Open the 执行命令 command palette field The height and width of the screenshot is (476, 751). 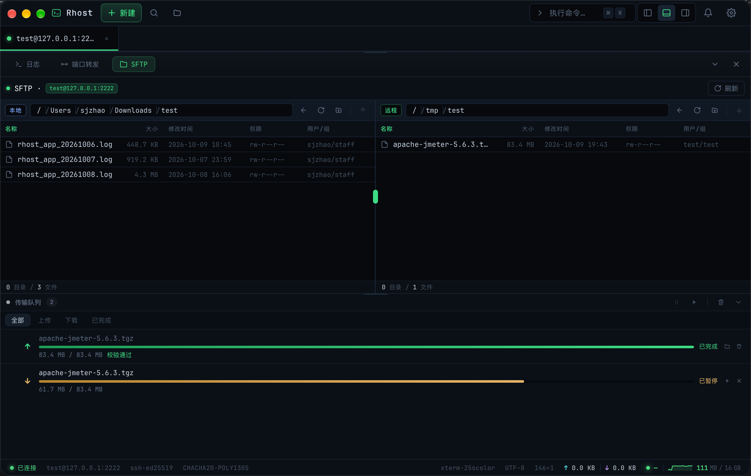pyautogui.click(x=582, y=13)
